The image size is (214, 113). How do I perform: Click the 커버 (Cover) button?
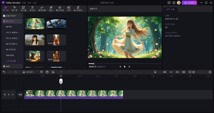click(20, 95)
